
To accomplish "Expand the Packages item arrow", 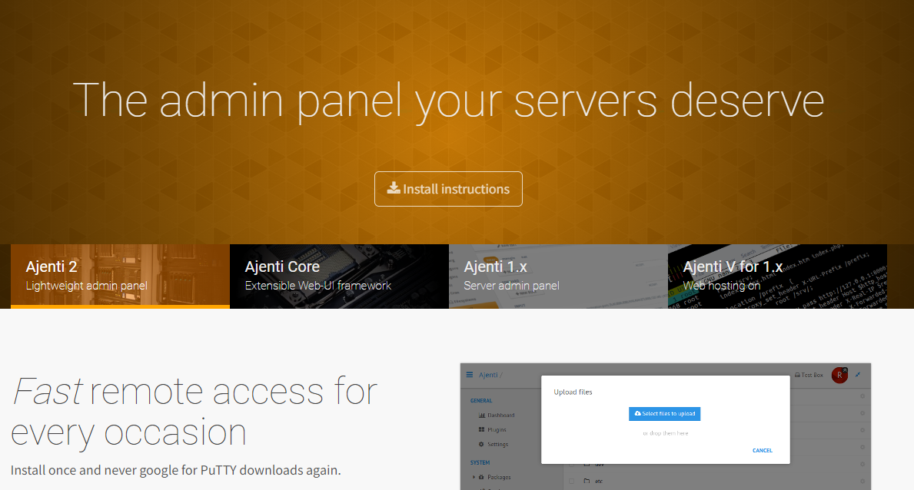I will (x=474, y=477).
